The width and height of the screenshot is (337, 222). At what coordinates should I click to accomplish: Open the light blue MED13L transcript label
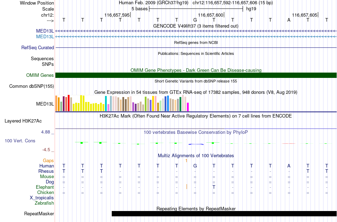[x=45, y=37]
